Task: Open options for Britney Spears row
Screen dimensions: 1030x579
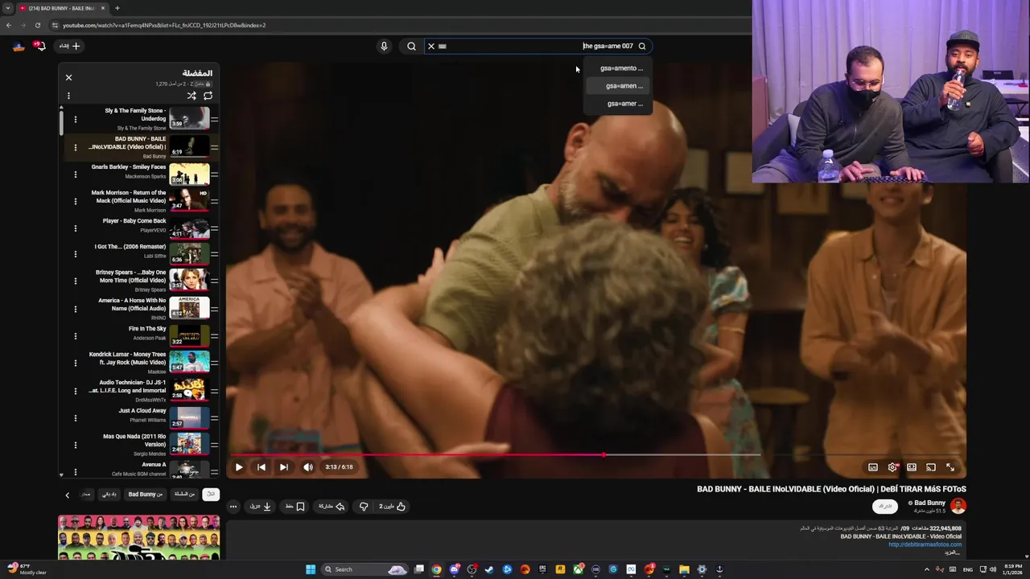Action: pyautogui.click(x=76, y=281)
